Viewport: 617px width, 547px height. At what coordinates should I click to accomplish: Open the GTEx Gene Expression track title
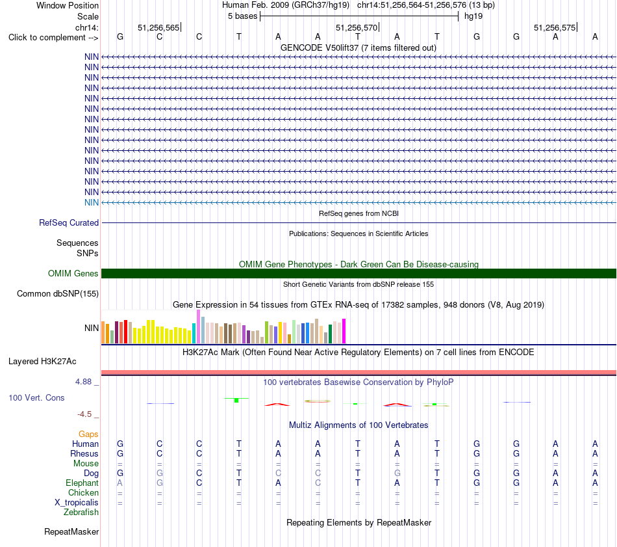[358, 304]
